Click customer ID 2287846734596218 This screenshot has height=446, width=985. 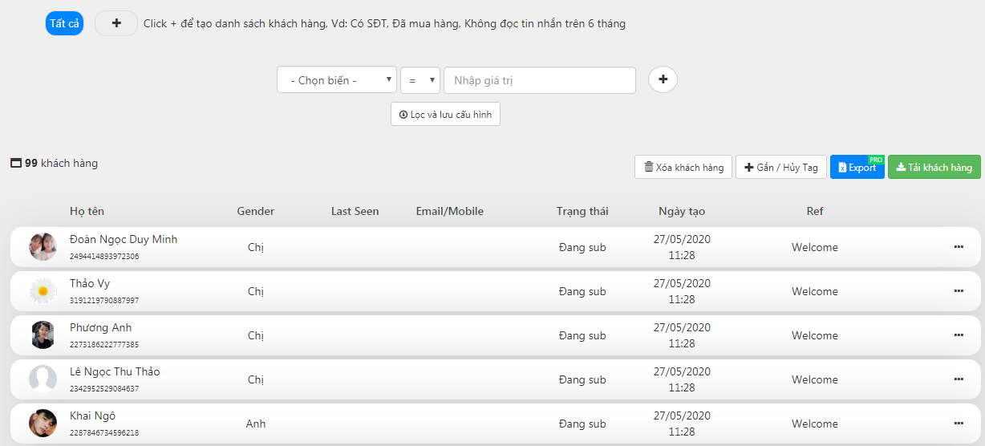click(x=104, y=433)
